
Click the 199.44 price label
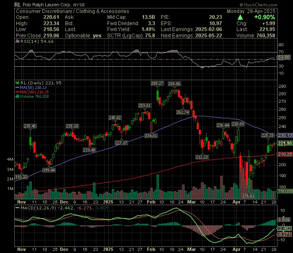[49, 170]
